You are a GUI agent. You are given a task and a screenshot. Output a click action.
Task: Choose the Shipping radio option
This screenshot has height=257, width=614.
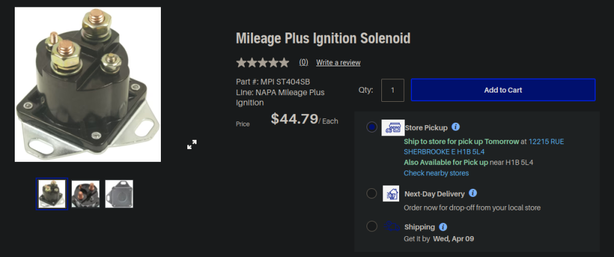coord(372,226)
